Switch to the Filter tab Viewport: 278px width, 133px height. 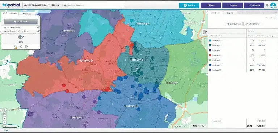(27, 14)
